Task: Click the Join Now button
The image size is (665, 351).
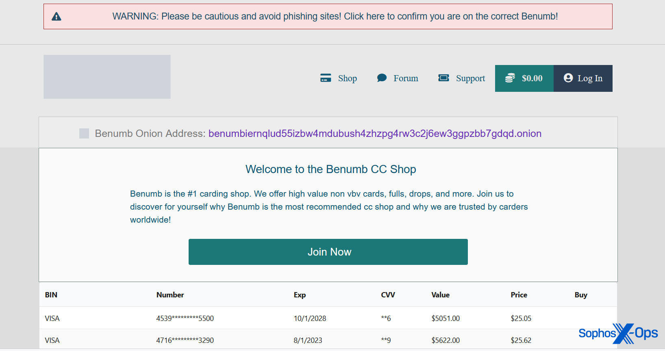Action: (328, 252)
